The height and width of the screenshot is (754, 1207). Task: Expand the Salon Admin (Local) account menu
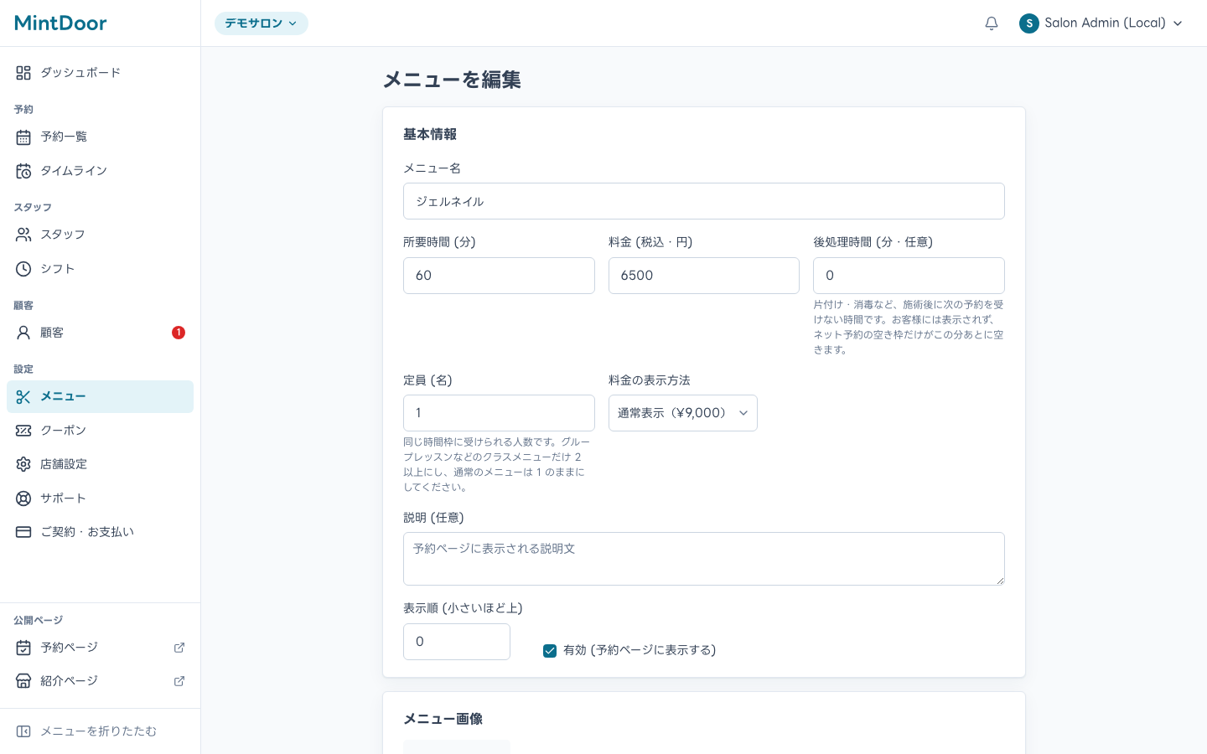(x=1101, y=23)
